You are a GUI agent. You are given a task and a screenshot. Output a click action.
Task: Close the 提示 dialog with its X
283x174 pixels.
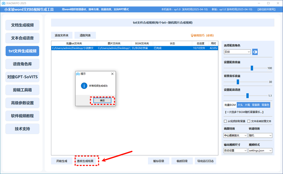point(112,74)
